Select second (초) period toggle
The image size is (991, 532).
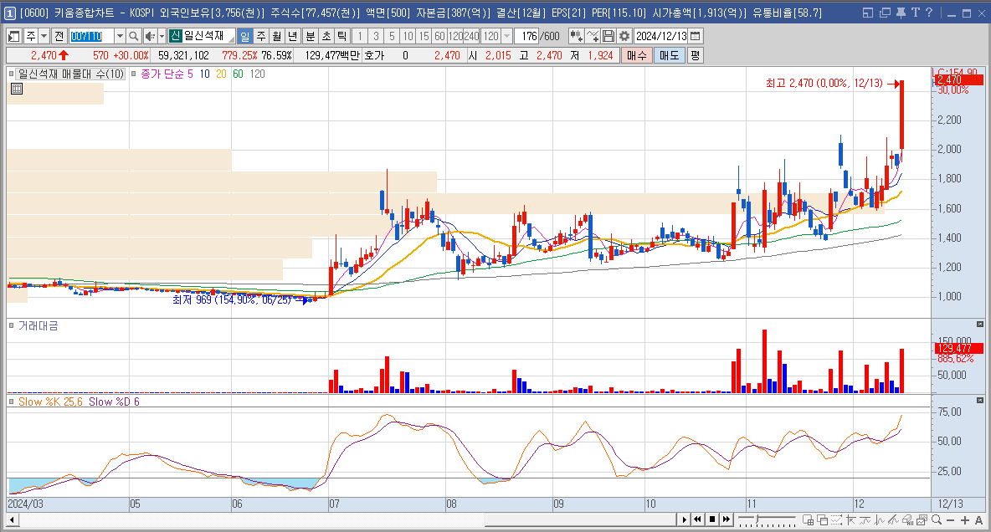(326, 37)
